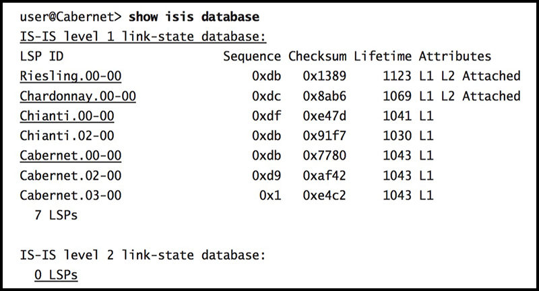Click Chardonnay's L1 L2 Attached attributes
Image resolution: width=539 pixels, height=291 pixels.
point(470,96)
